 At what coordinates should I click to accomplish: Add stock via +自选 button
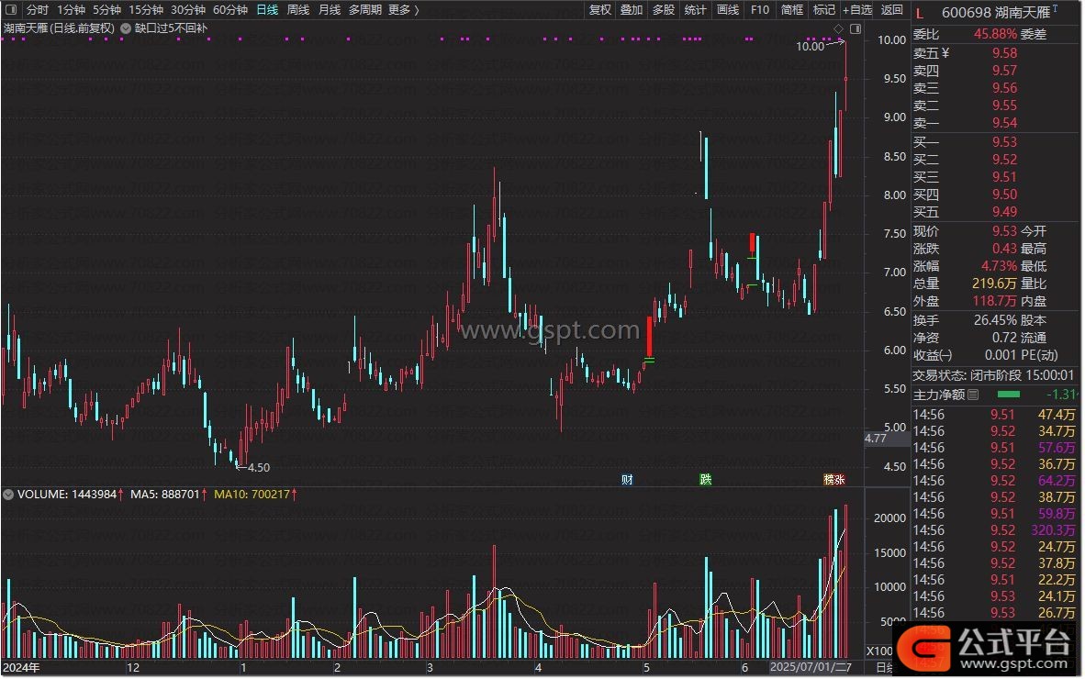pyautogui.click(x=857, y=10)
